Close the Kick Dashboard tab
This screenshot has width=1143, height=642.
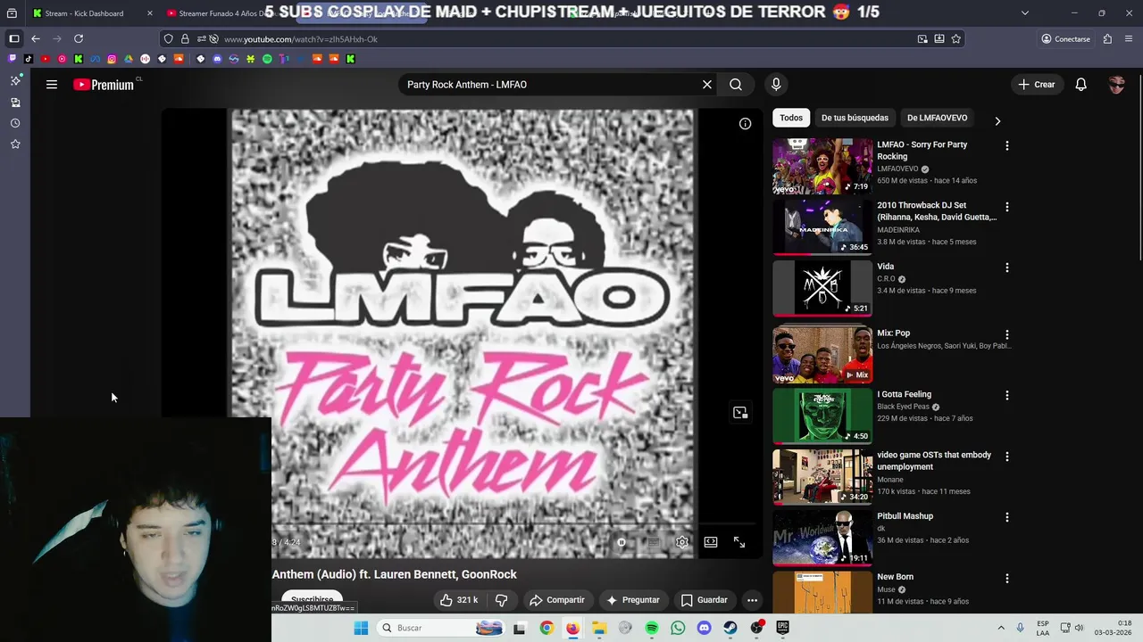[149, 13]
